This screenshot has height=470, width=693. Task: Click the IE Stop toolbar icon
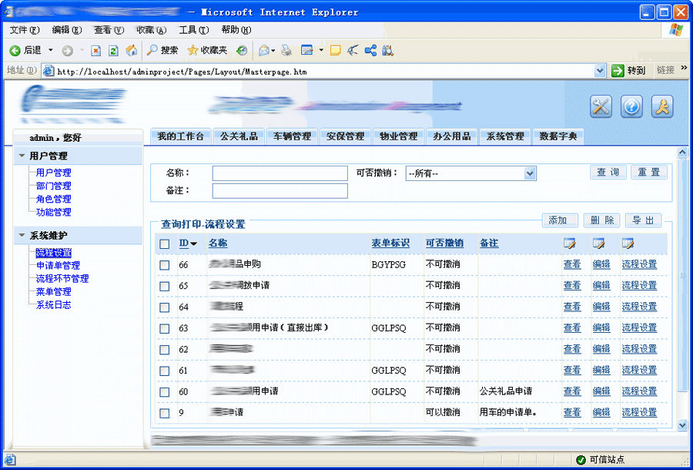[96, 50]
